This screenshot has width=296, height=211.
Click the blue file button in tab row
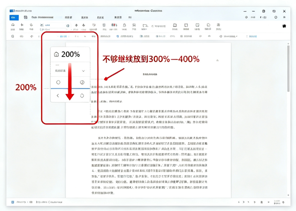click(x=14, y=18)
